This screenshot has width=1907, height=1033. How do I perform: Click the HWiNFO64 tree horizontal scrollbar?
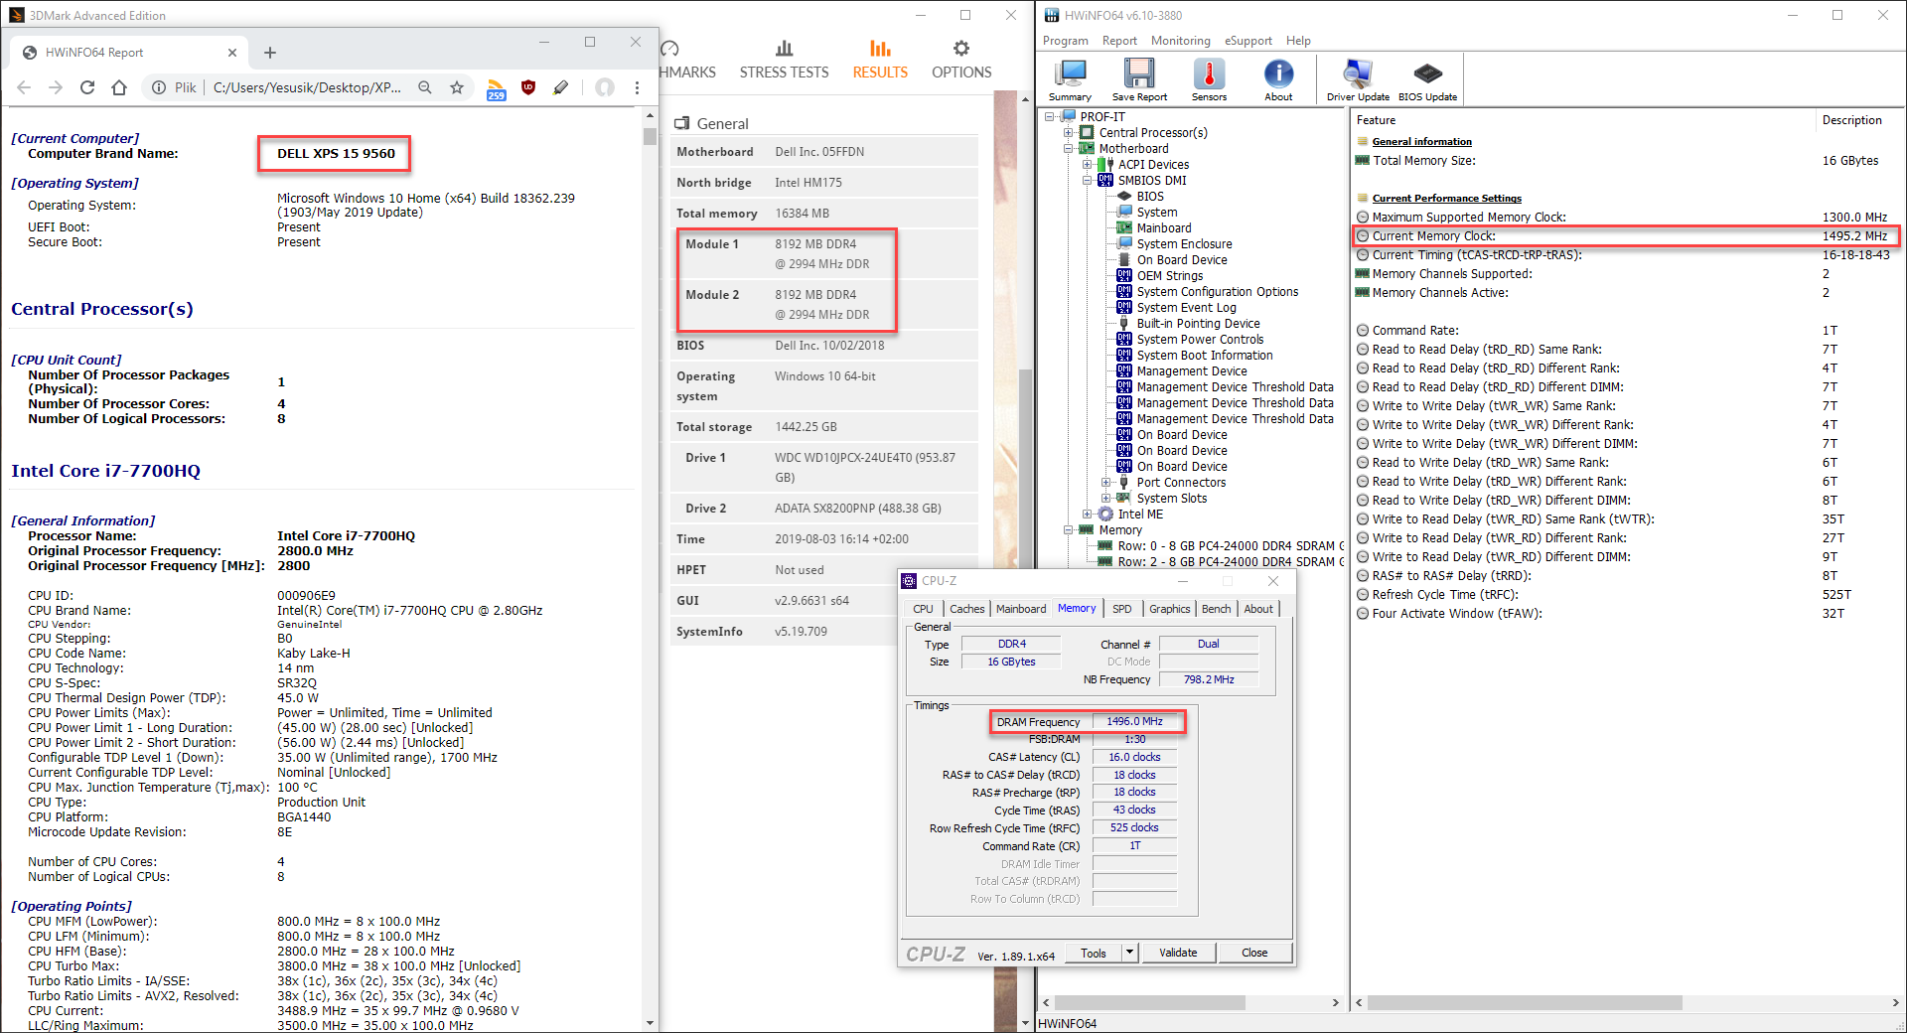click(x=1149, y=1003)
